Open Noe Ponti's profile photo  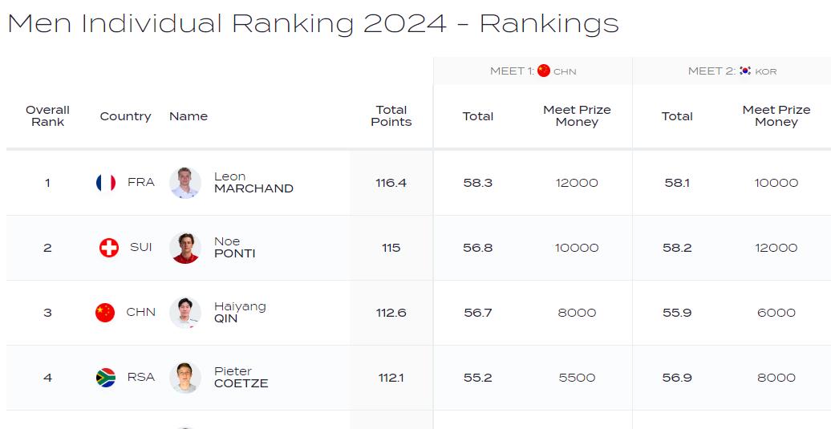[185, 248]
